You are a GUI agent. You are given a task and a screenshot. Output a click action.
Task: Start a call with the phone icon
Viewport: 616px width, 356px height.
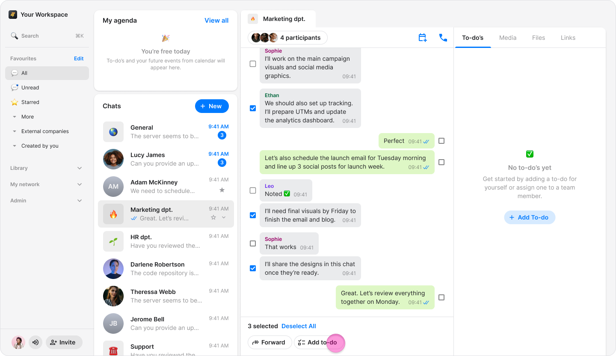[443, 38]
